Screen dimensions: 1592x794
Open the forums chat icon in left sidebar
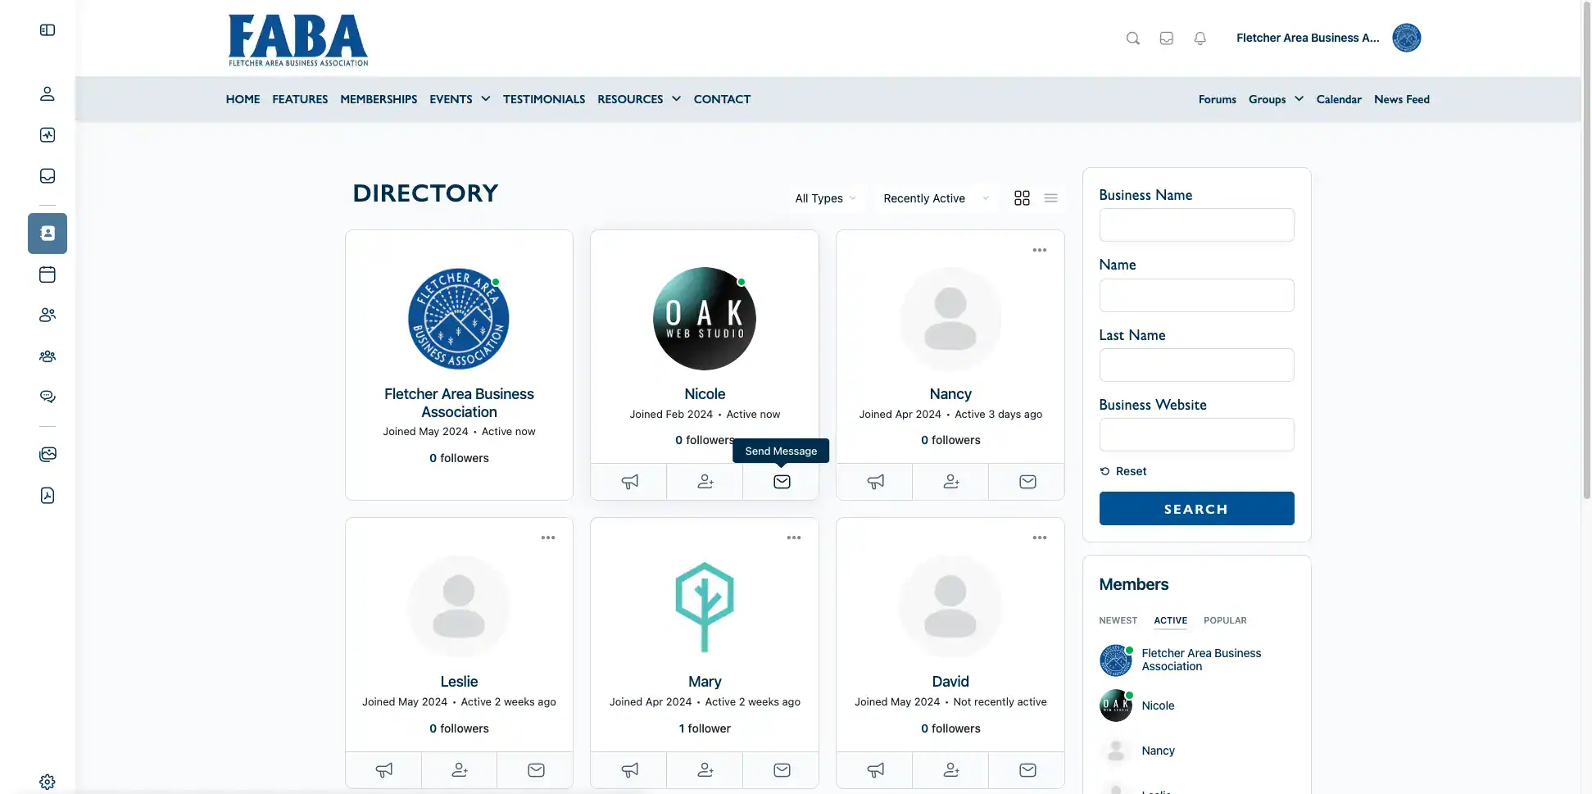pyautogui.click(x=48, y=397)
